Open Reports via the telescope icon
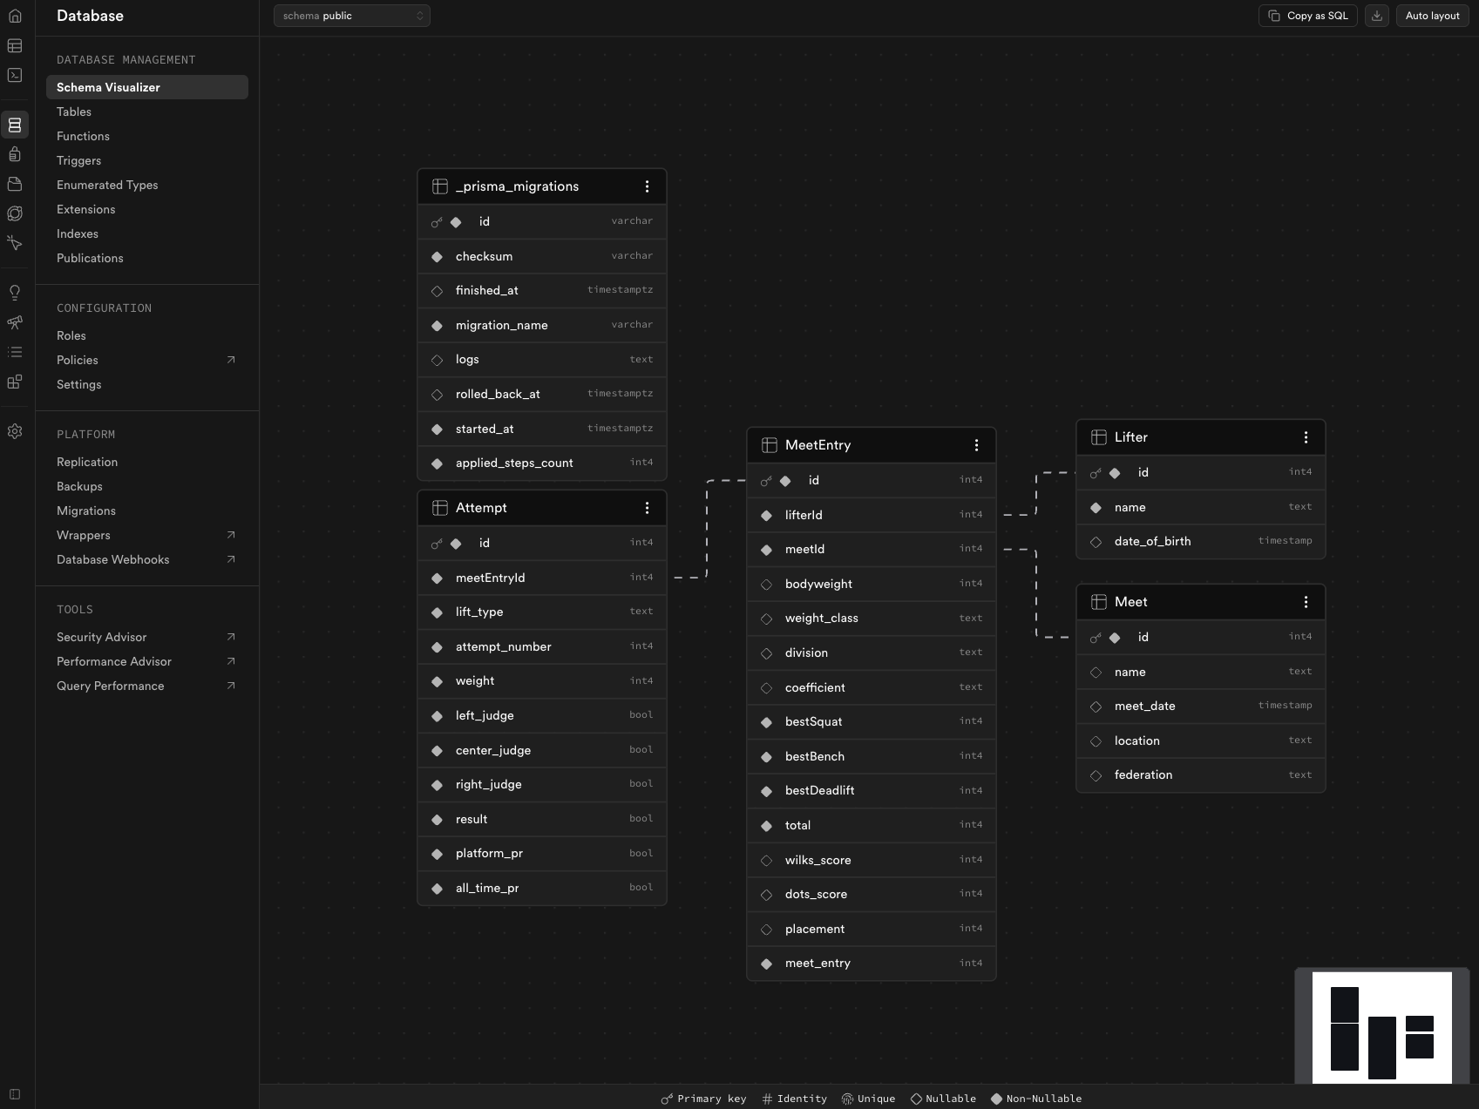This screenshot has width=1479, height=1109. coord(15,322)
